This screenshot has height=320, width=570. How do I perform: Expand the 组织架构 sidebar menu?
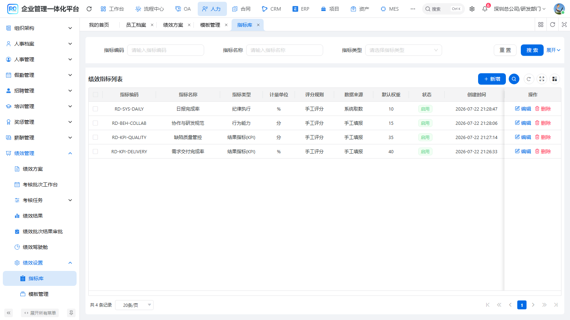pyautogui.click(x=40, y=28)
